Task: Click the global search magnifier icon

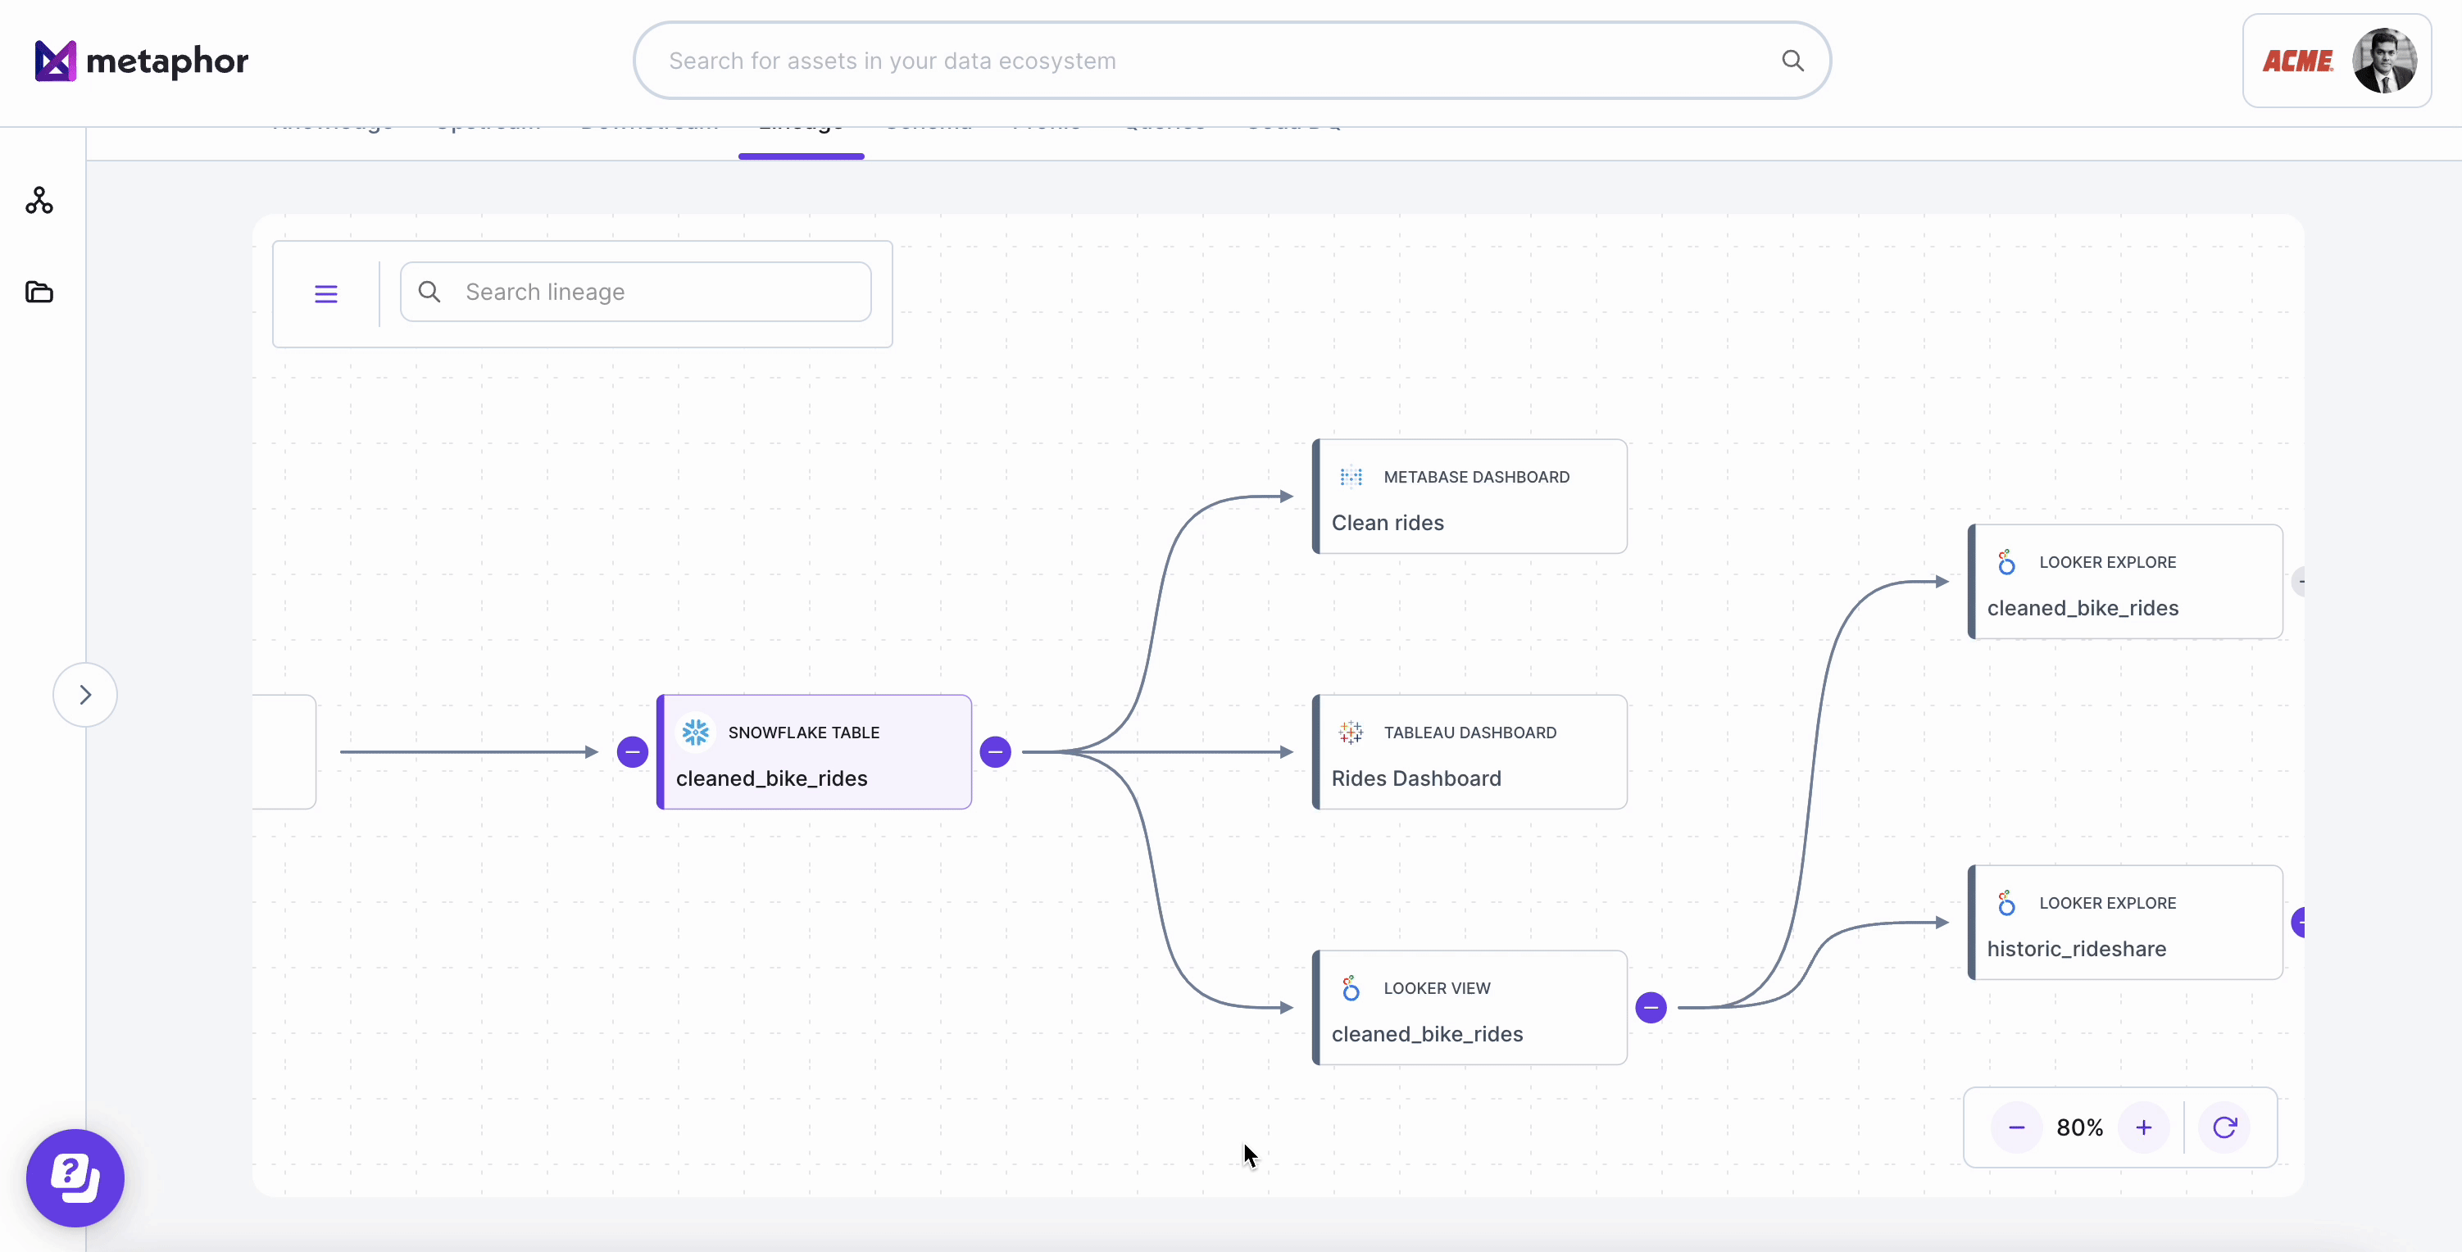Action: click(1792, 61)
